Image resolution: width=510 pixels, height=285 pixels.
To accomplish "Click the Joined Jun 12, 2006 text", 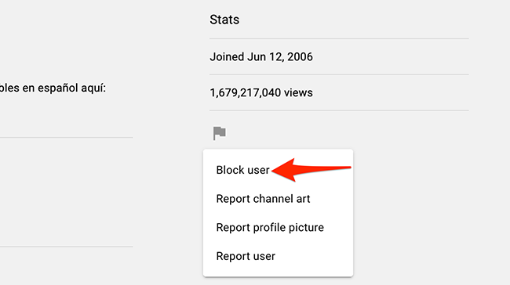I will point(261,57).
